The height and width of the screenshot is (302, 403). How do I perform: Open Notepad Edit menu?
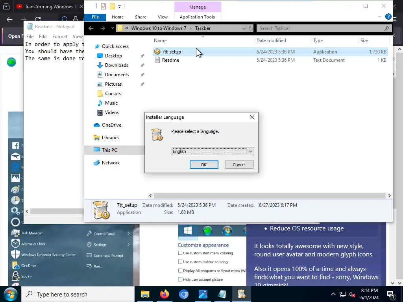click(43, 37)
